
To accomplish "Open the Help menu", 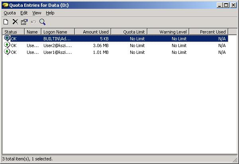I will tap(50, 13).
